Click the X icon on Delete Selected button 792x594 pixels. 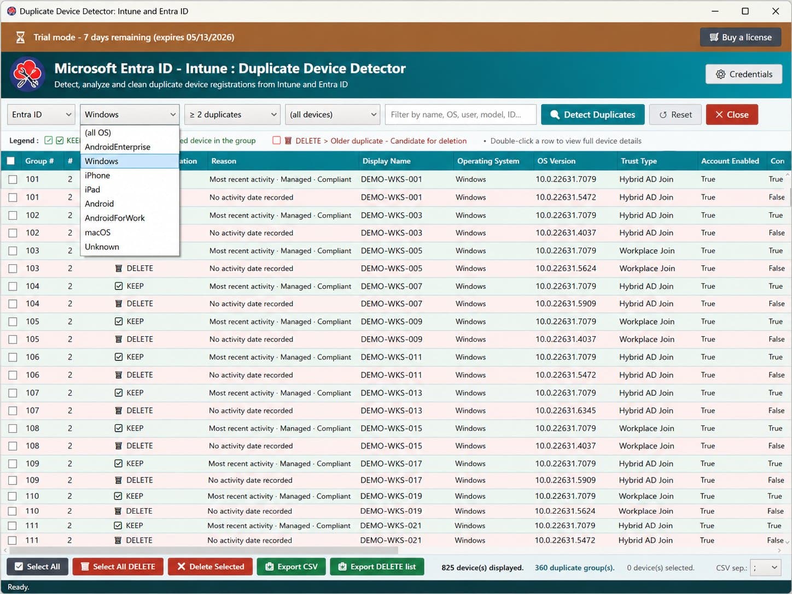[x=181, y=567]
